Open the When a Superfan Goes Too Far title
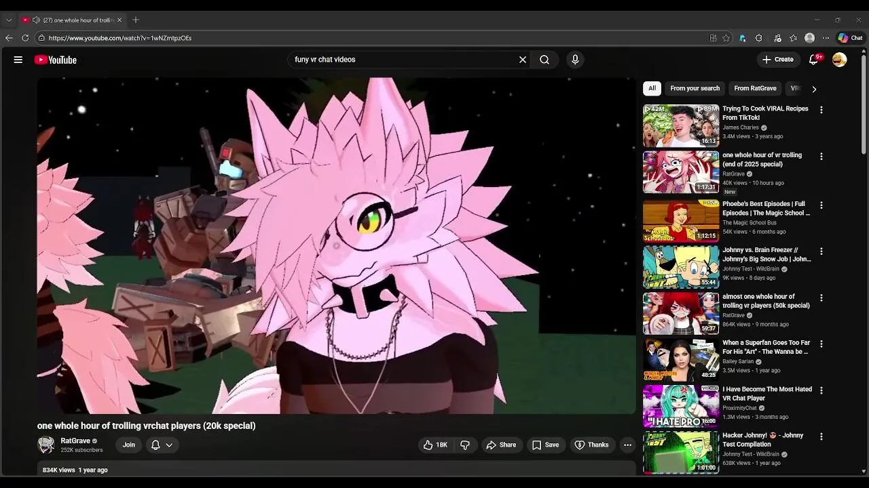 click(x=766, y=347)
